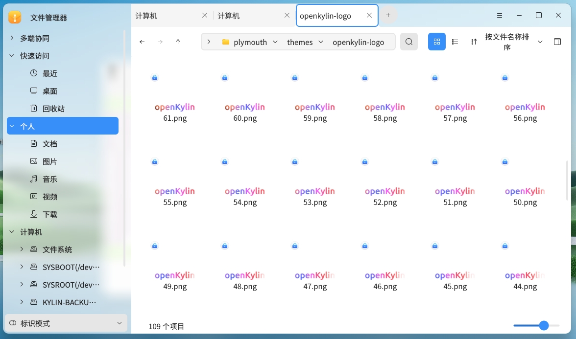Viewport: 576px width, 339px height.
Task: Go back with the left arrow
Action: 142,42
